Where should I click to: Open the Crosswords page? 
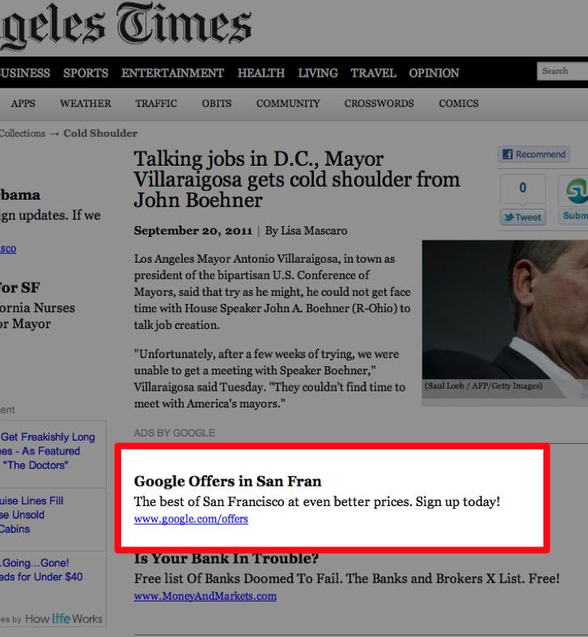(x=379, y=103)
